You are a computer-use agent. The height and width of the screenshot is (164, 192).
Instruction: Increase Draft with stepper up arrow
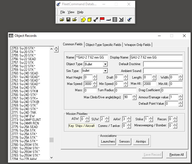pyautogui.click(x=125, y=76)
